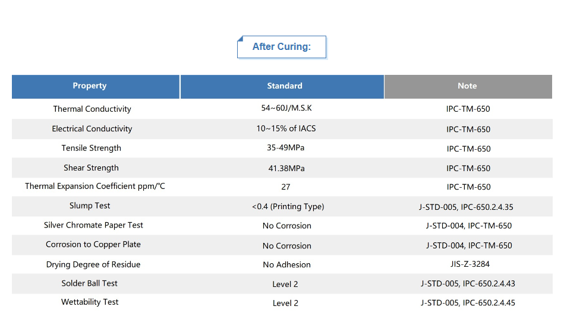Click the Tensile Strength row label
Viewport: 567px width, 325px height.
(x=92, y=149)
